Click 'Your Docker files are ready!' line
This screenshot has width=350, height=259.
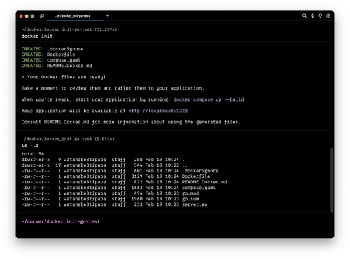tap(64, 77)
